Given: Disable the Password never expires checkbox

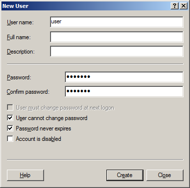Looking at the screenshot, I should (10, 128).
